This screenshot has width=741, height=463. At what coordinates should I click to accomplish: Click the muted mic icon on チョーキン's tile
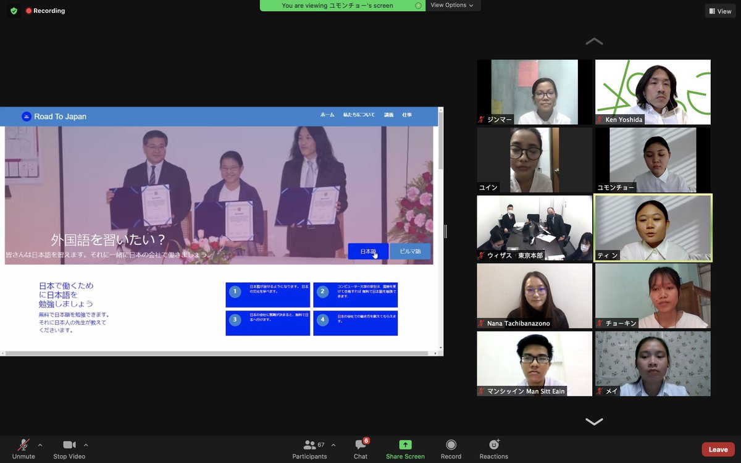pos(600,323)
